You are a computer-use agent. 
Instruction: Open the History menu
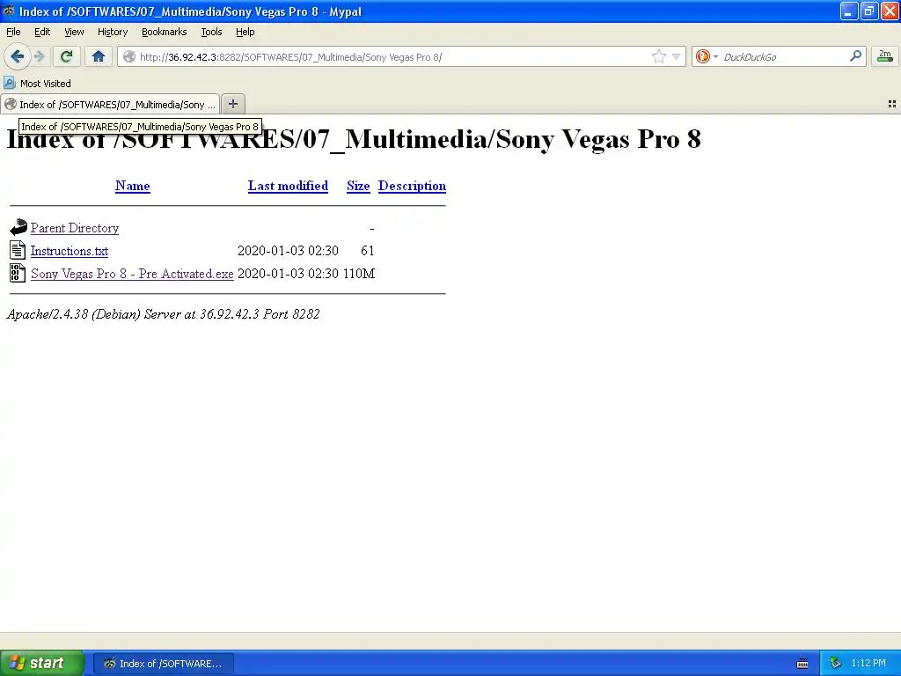(x=113, y=32)
